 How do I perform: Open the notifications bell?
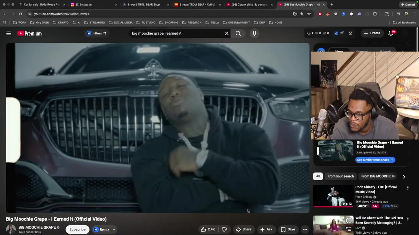[x=391, y=33]
